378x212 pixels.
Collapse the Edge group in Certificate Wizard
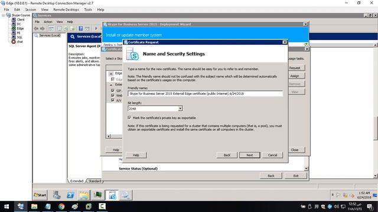[111, 74]
